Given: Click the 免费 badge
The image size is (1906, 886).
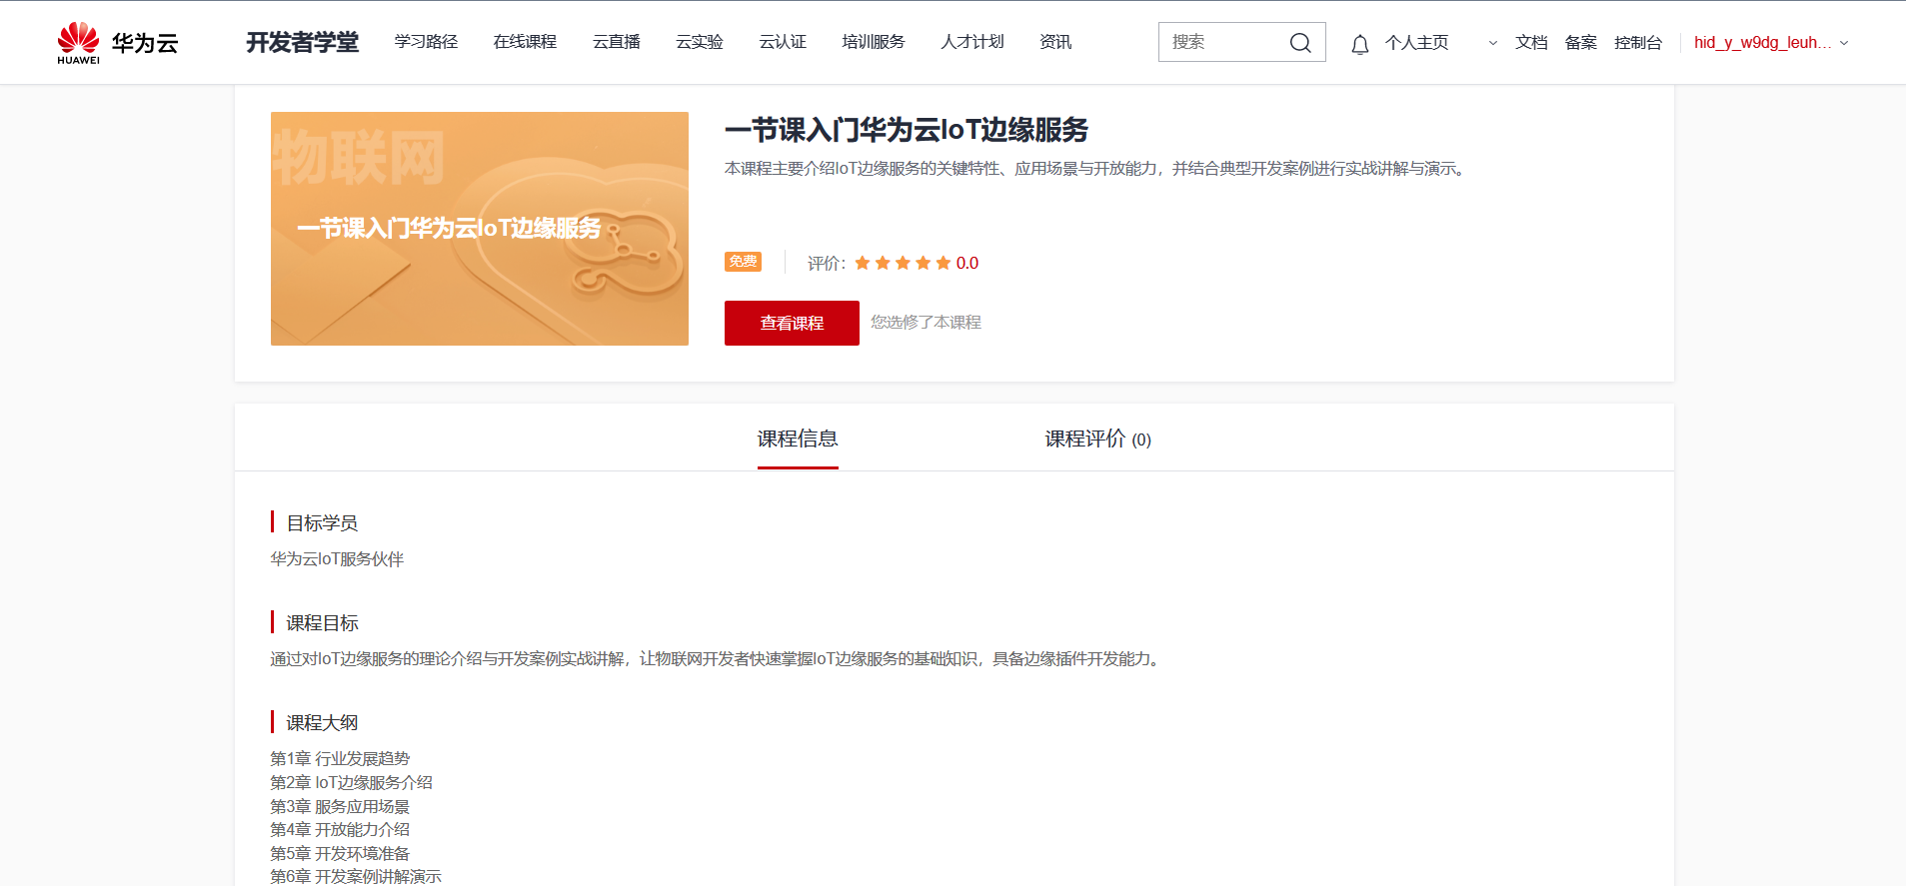Looking at the screenshot, I should [x=743, y=262].
